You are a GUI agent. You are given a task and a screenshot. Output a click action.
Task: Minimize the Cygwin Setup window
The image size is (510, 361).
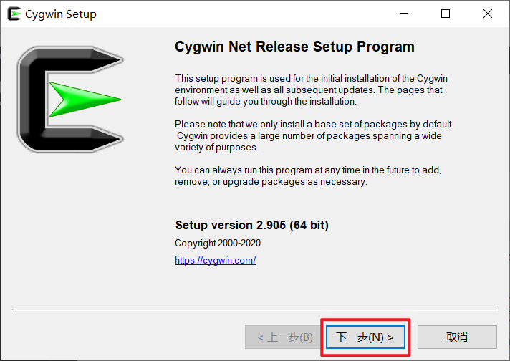click(404, 14)
